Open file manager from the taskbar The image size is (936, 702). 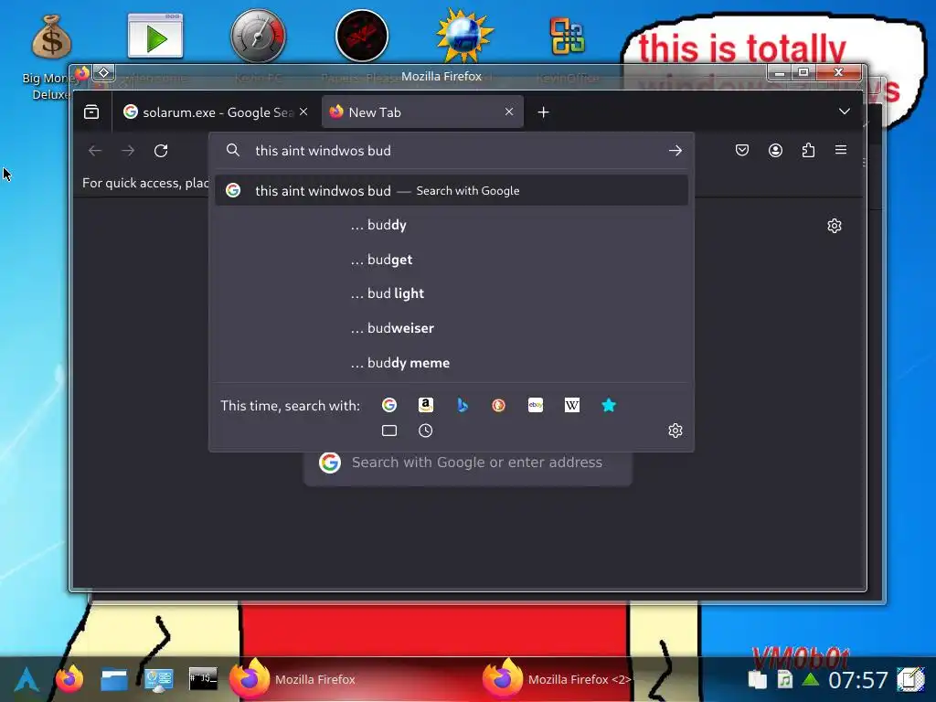pos(114,679)
